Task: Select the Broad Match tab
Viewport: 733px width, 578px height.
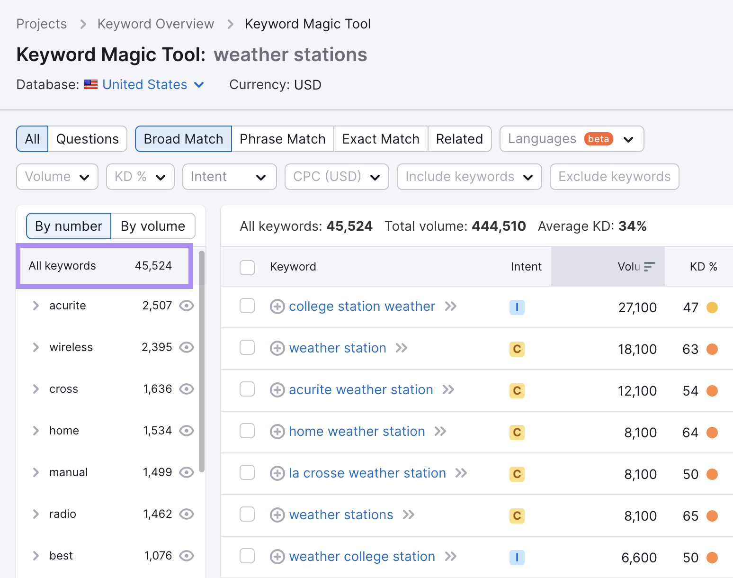Action: click(183, 139)
